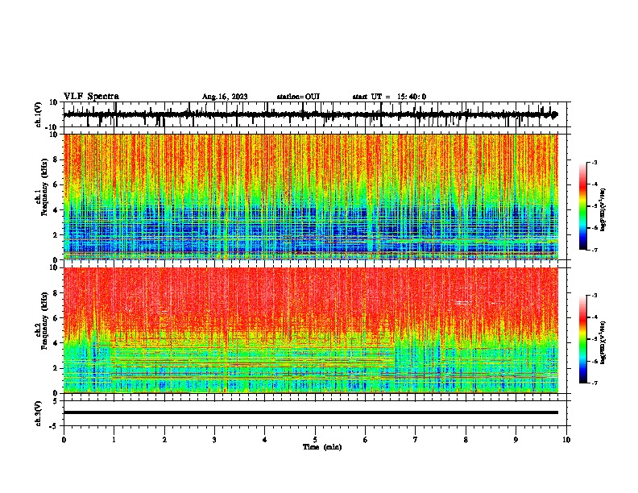Screen dimensions: 638x493
Task: Click the ch.2 spectrogram color scale bar
Action: (x=583, y=339)
